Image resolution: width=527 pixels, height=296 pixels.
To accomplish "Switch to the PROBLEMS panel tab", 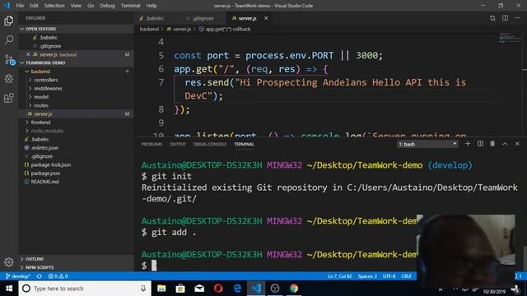I will (x=152, y=144).
